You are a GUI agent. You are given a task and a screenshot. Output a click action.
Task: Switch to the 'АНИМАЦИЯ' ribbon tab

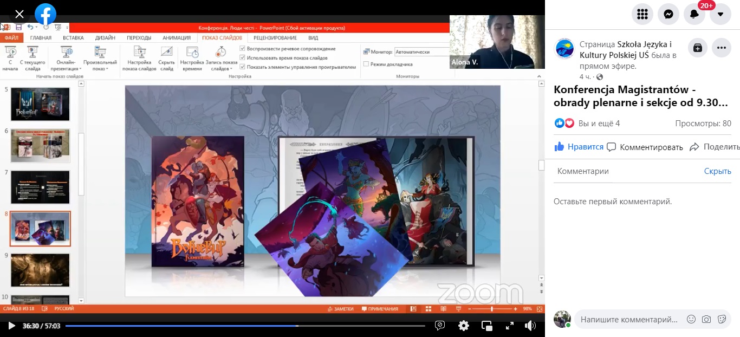177,38
